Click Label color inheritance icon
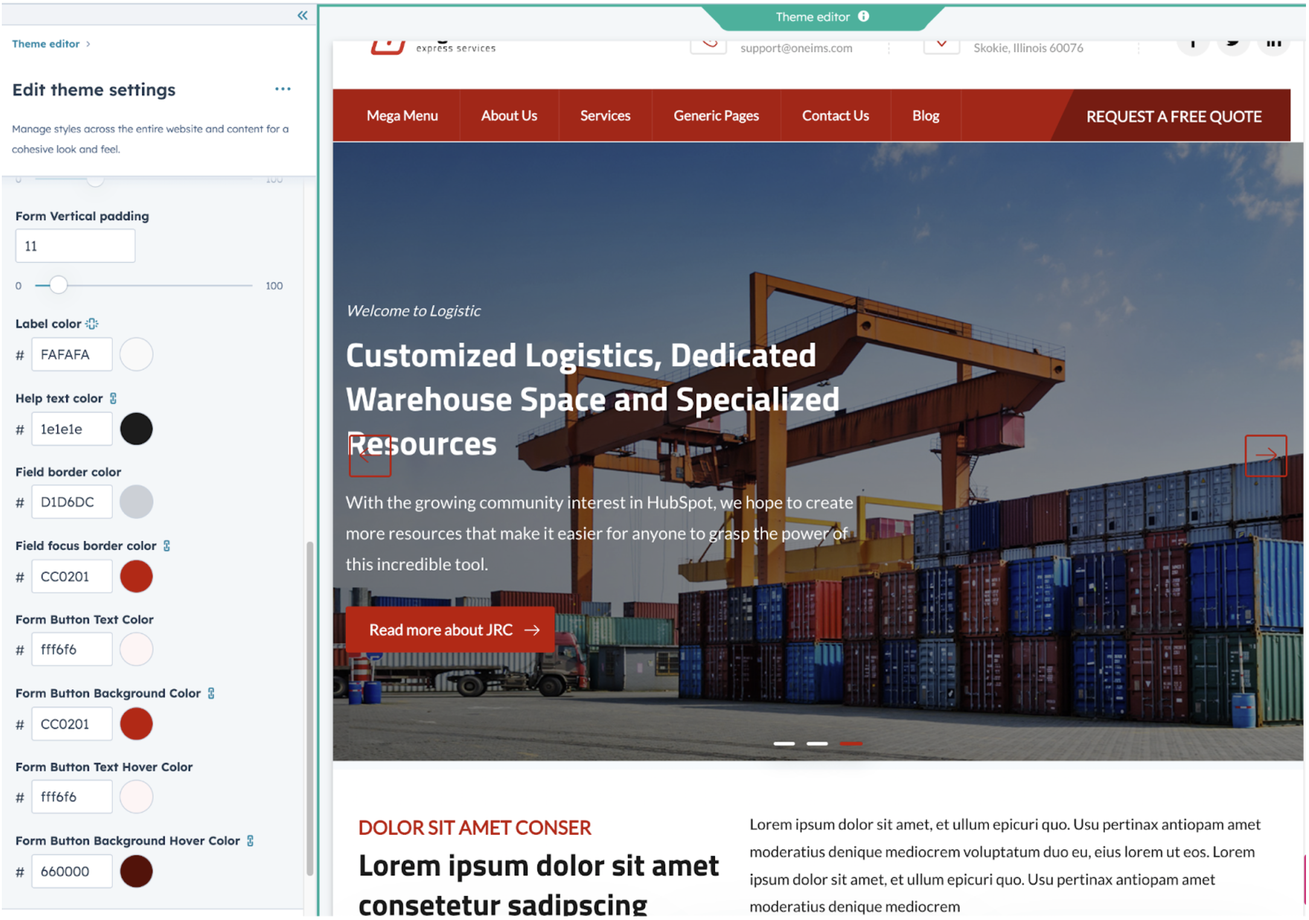1309x920 pixels. point(92,324)
